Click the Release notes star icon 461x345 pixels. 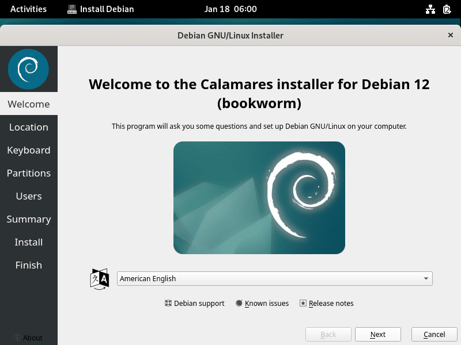coord(303,303)
